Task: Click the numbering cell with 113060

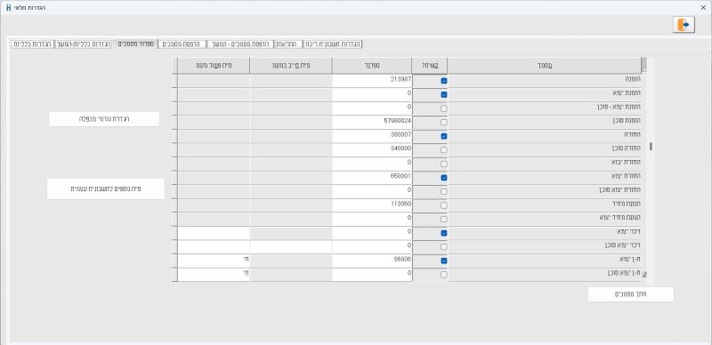Action: (372, 205)
